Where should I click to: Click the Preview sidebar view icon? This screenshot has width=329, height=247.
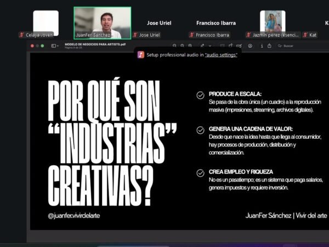coord(53,46)
